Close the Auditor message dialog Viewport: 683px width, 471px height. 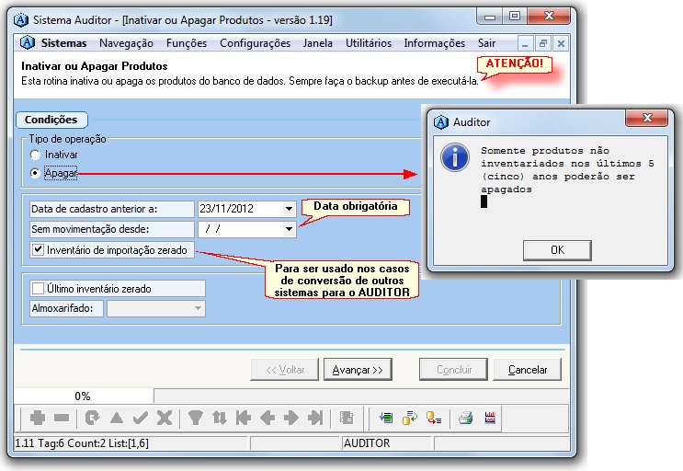point(647,118)
